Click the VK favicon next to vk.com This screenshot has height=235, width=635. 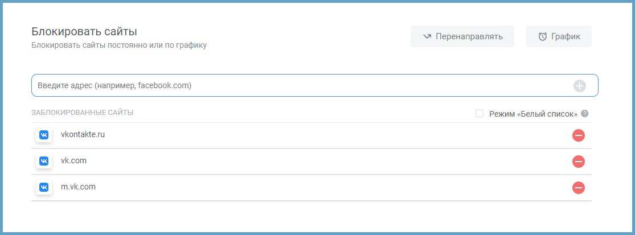point(44,162)
